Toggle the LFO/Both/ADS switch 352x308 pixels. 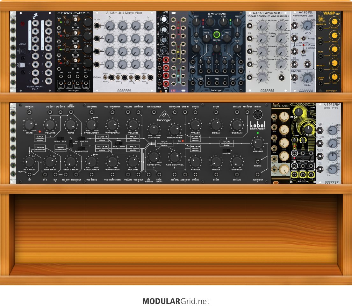(119, 143)
